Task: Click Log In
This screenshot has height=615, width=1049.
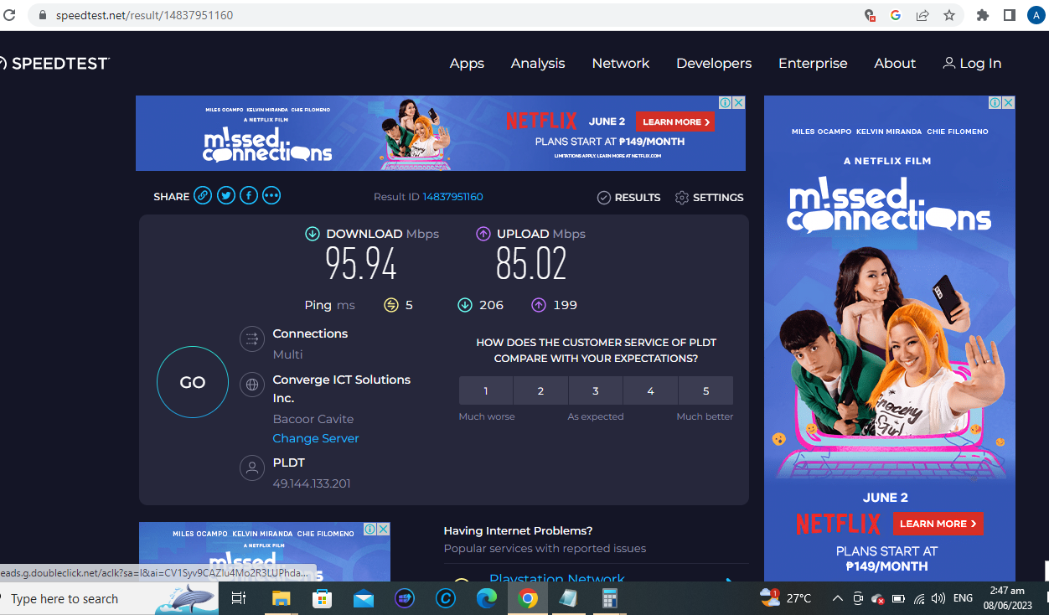Action: [972, 63]
